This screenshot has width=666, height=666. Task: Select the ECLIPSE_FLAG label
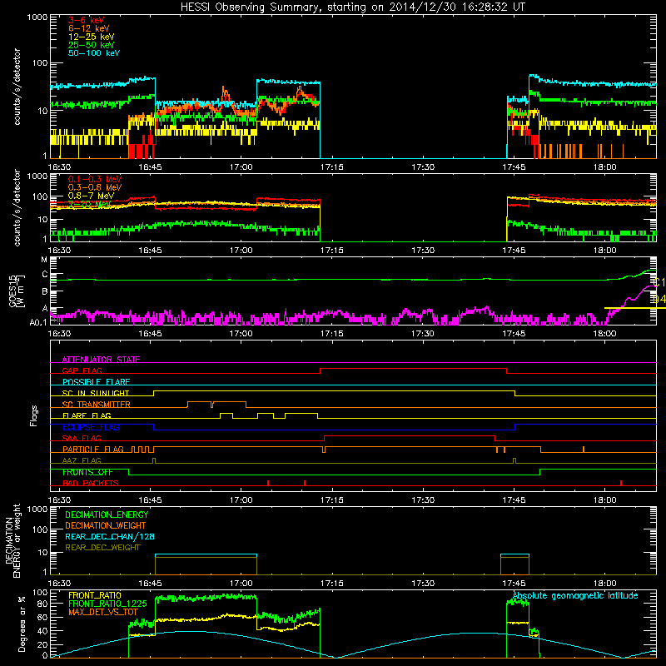[92, 427]
